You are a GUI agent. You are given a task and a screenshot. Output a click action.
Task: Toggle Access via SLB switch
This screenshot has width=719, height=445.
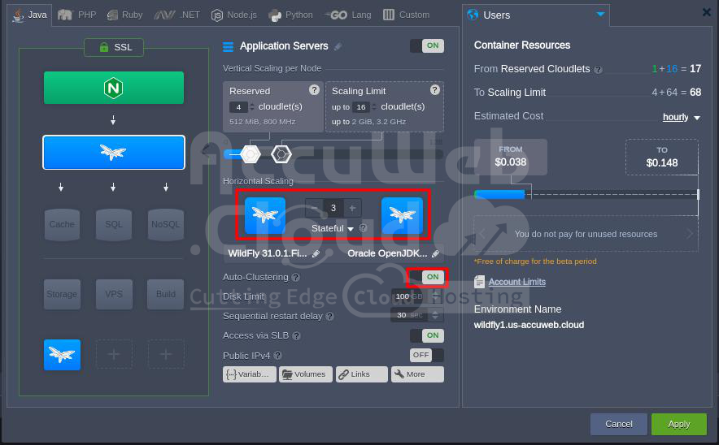pos(427,335)
